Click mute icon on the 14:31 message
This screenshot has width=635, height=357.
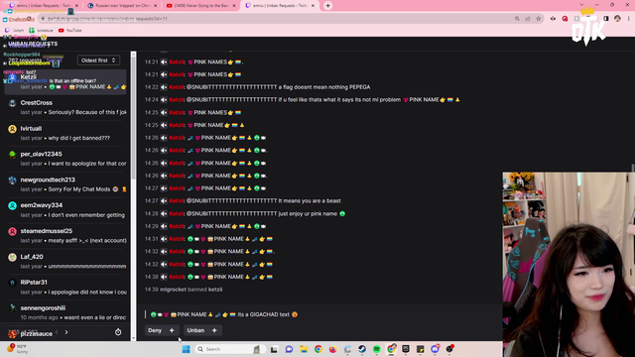pos(164,239)
